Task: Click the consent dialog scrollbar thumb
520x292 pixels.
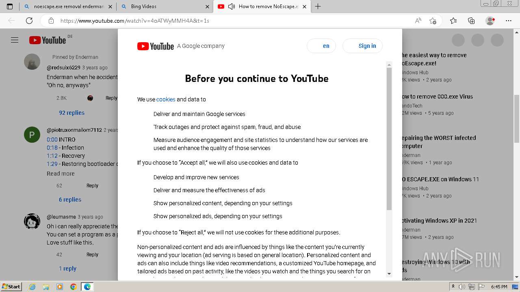Action: tap(389, 138)
